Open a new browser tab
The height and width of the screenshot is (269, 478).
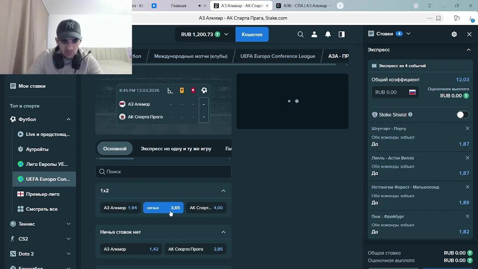(x=340, y=6)
